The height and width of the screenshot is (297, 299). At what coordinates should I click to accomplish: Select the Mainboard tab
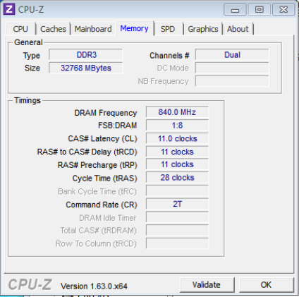click(93, 29)
